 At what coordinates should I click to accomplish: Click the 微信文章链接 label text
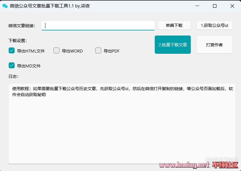pyautogui.click(x=22, y=26)
